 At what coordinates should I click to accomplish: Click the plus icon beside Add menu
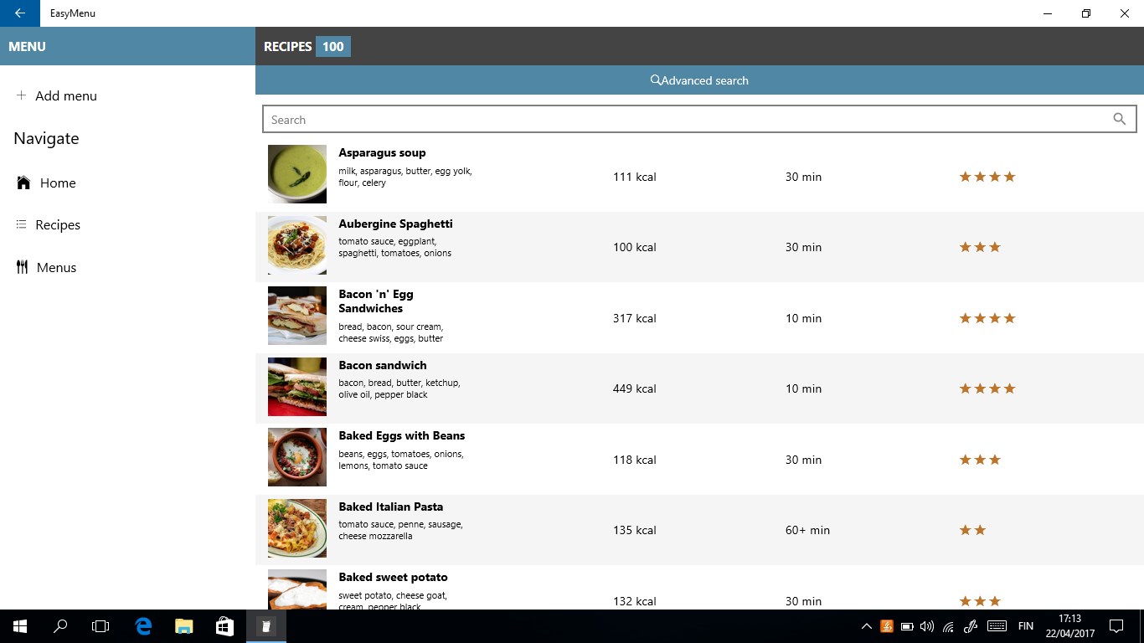pyautogui.click(x=21, y=95)
